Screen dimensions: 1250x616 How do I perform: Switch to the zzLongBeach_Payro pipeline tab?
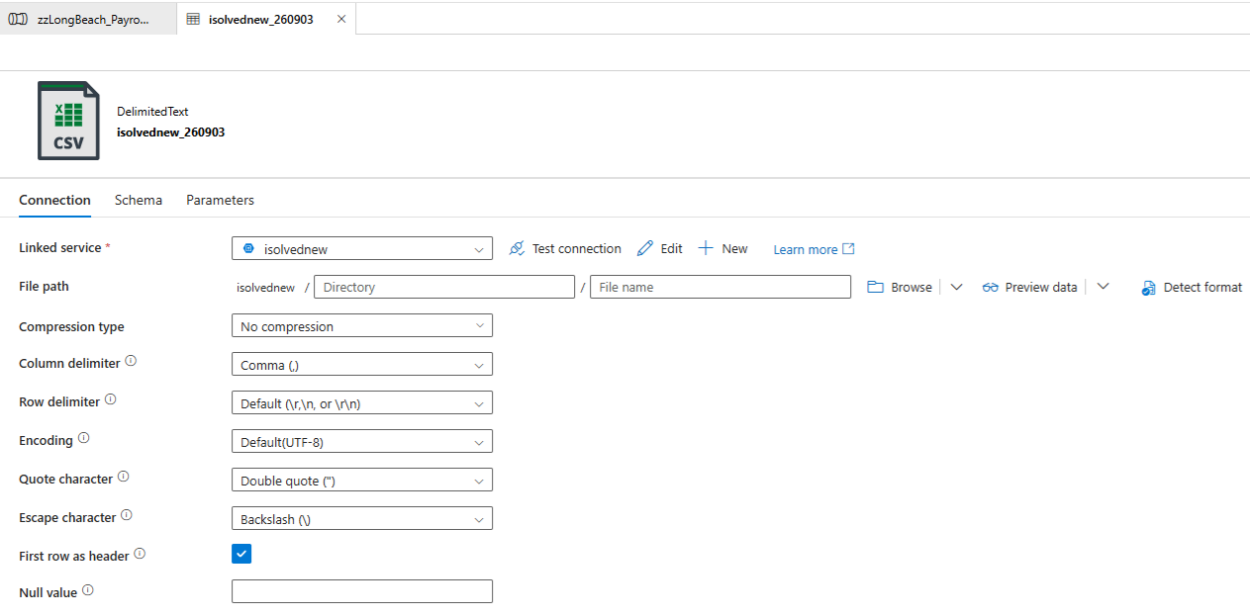pos(89,19)
